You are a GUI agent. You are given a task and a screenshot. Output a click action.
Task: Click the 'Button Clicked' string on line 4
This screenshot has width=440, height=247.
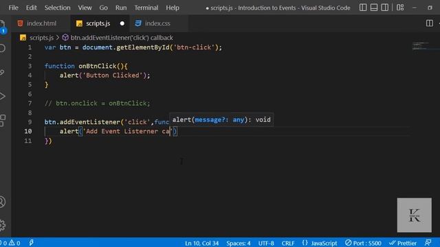coord(113,75)
